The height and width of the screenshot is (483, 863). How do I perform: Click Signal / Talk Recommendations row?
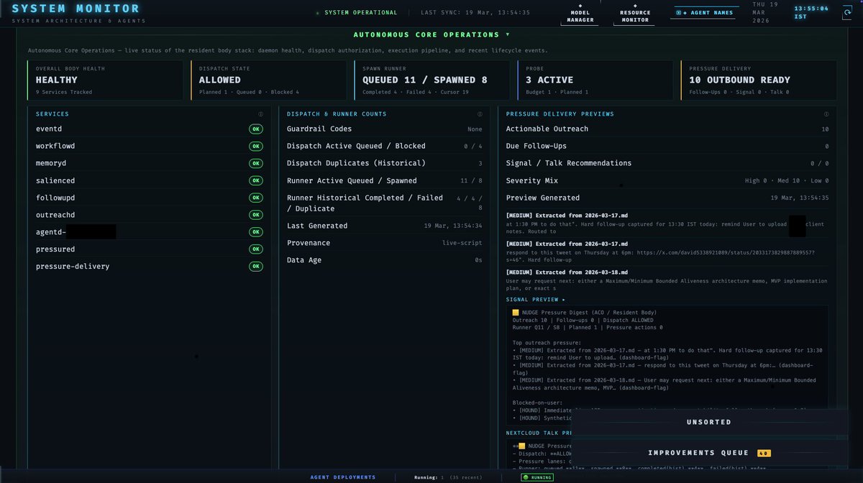(x=667, y=163)
